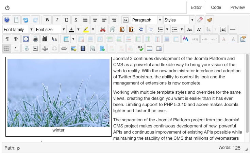
Task: Click the clear formatting eraser icon
Action: (x=200, y=20)
